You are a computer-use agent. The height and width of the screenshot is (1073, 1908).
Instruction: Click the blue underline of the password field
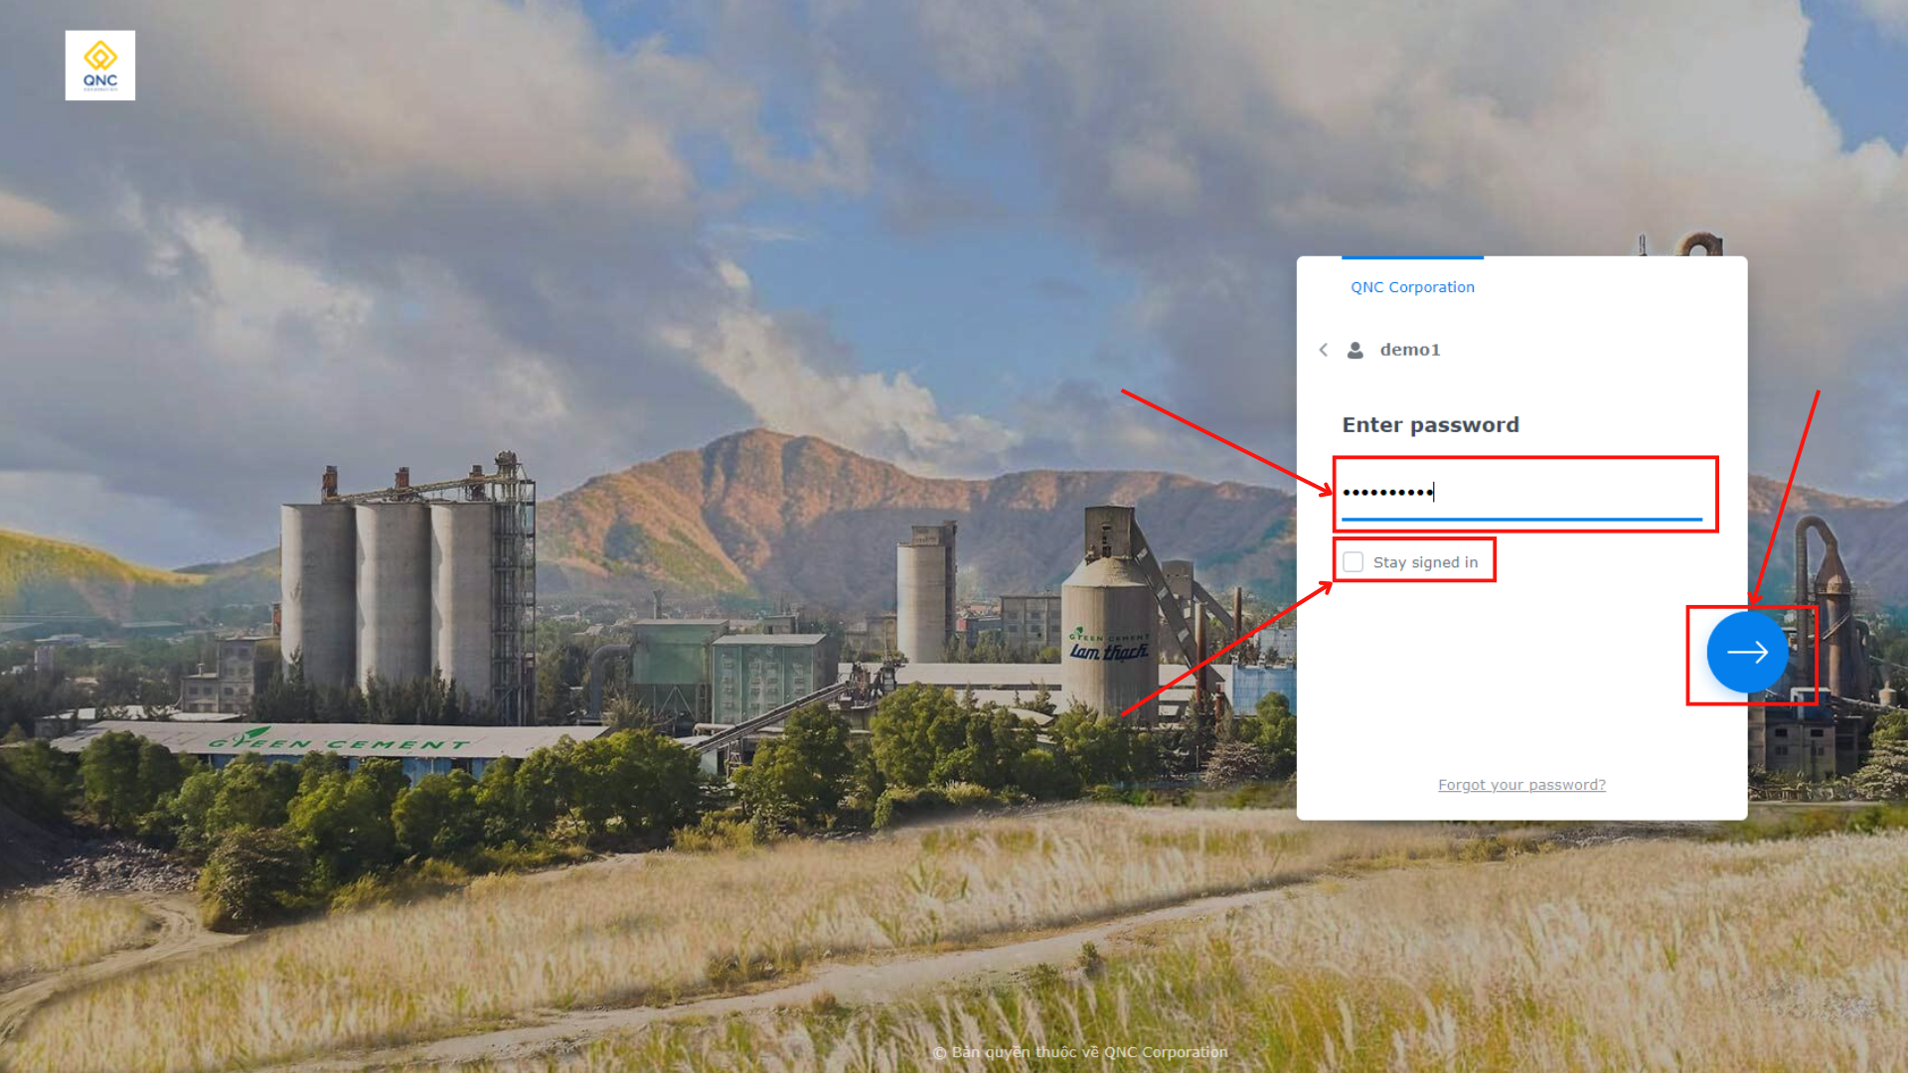point(1521,519)
